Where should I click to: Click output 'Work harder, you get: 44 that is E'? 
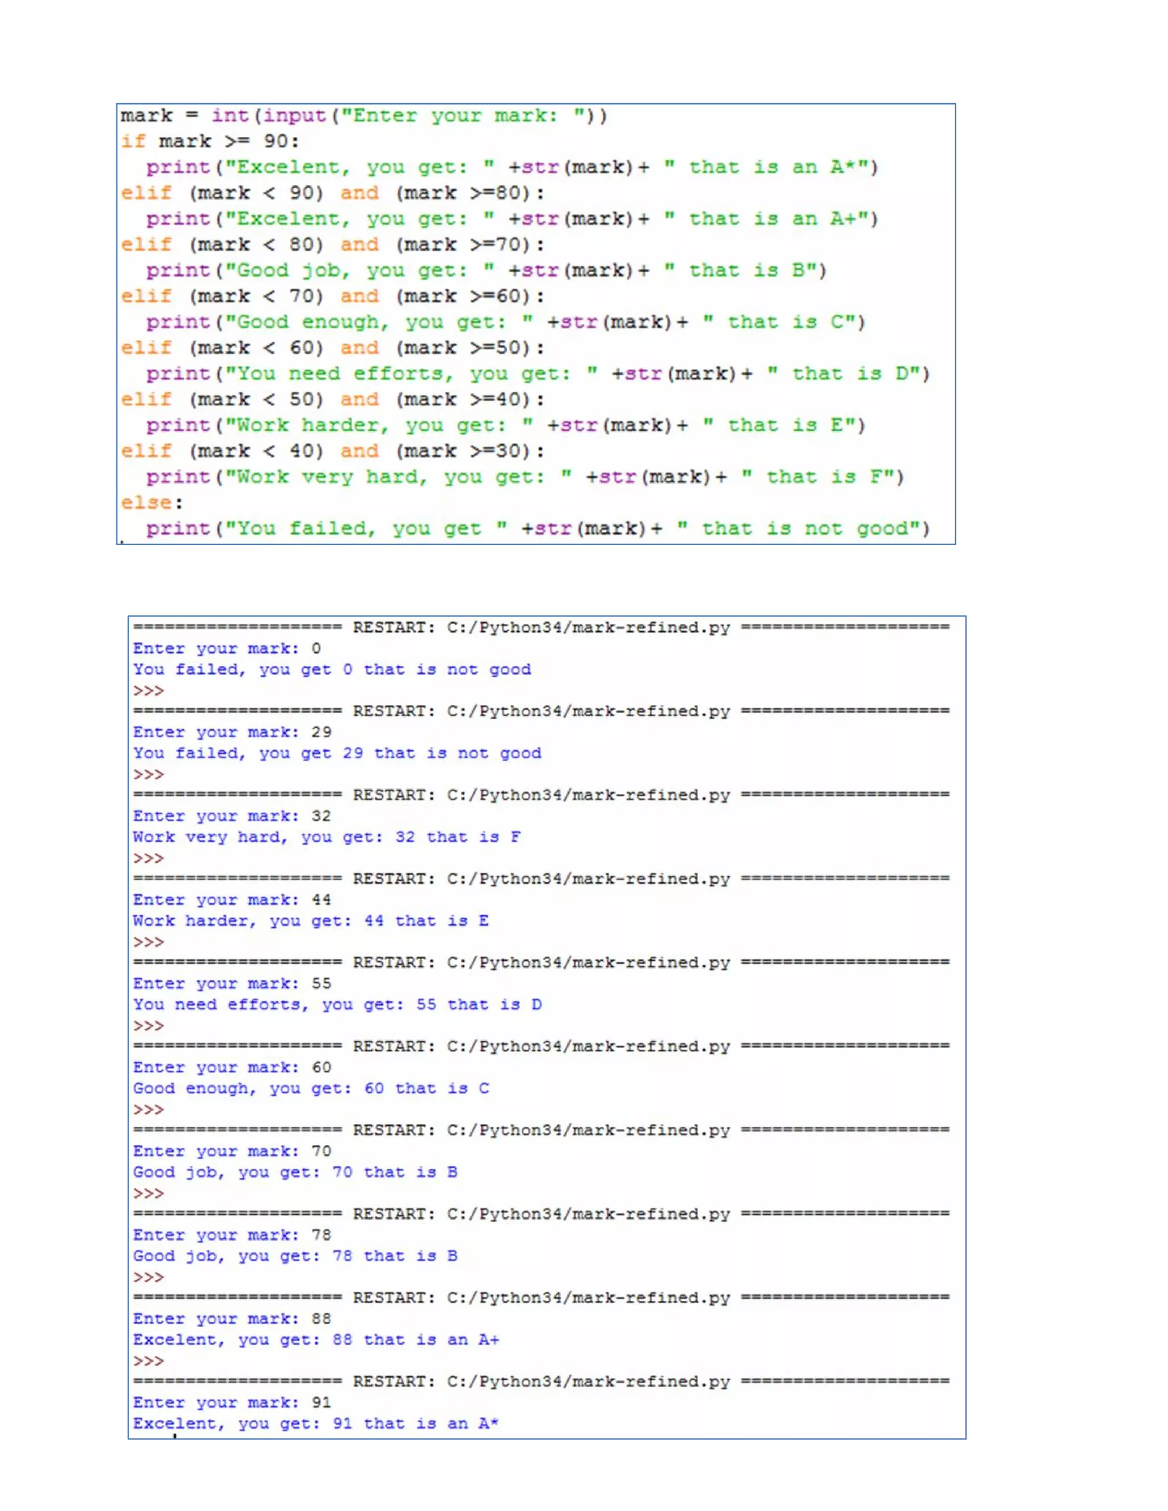coord(311,921)
